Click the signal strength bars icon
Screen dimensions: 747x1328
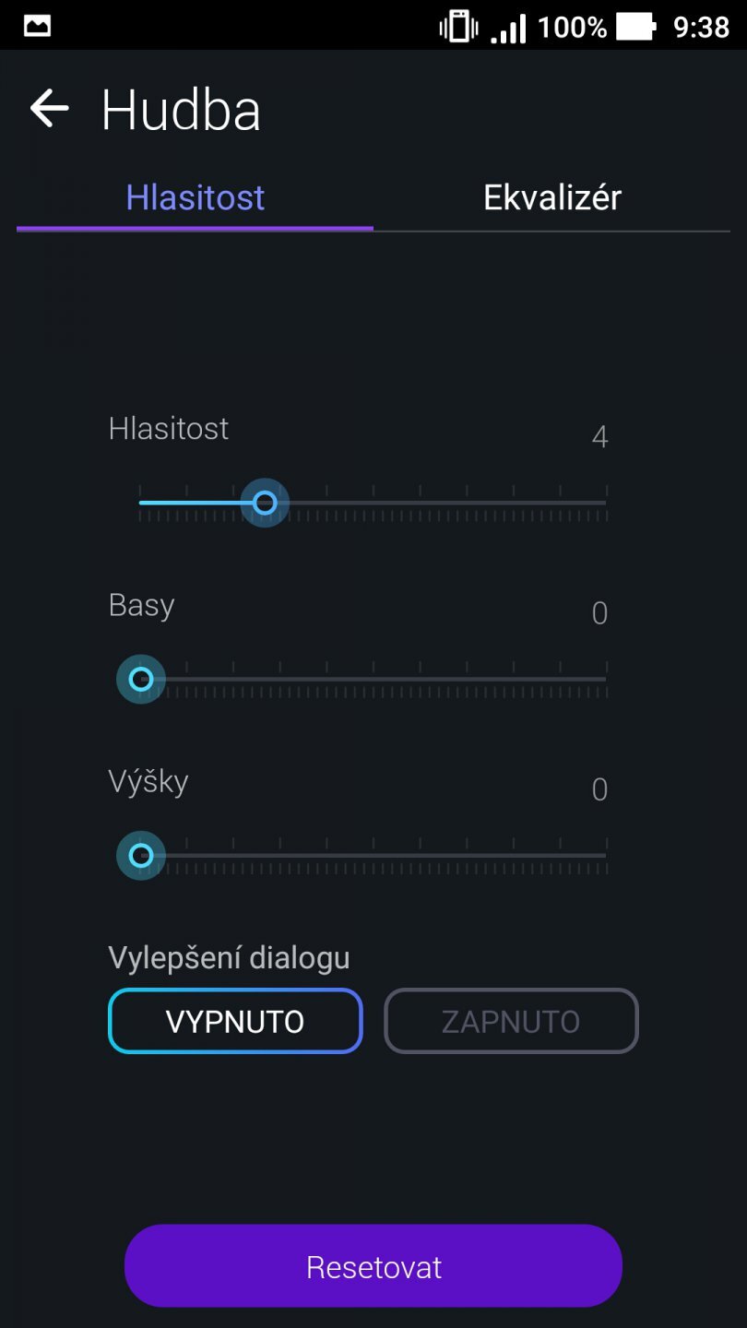[507, 27]
